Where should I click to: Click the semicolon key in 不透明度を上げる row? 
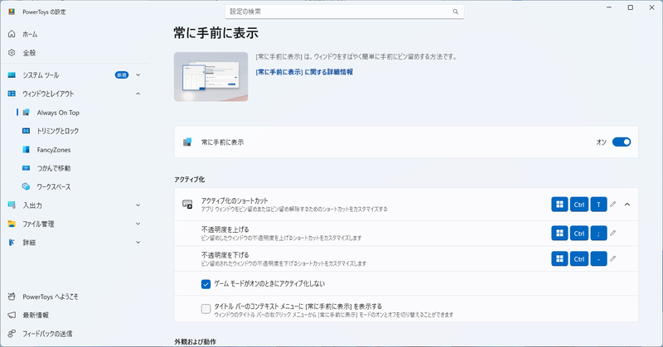click(598, 233)
